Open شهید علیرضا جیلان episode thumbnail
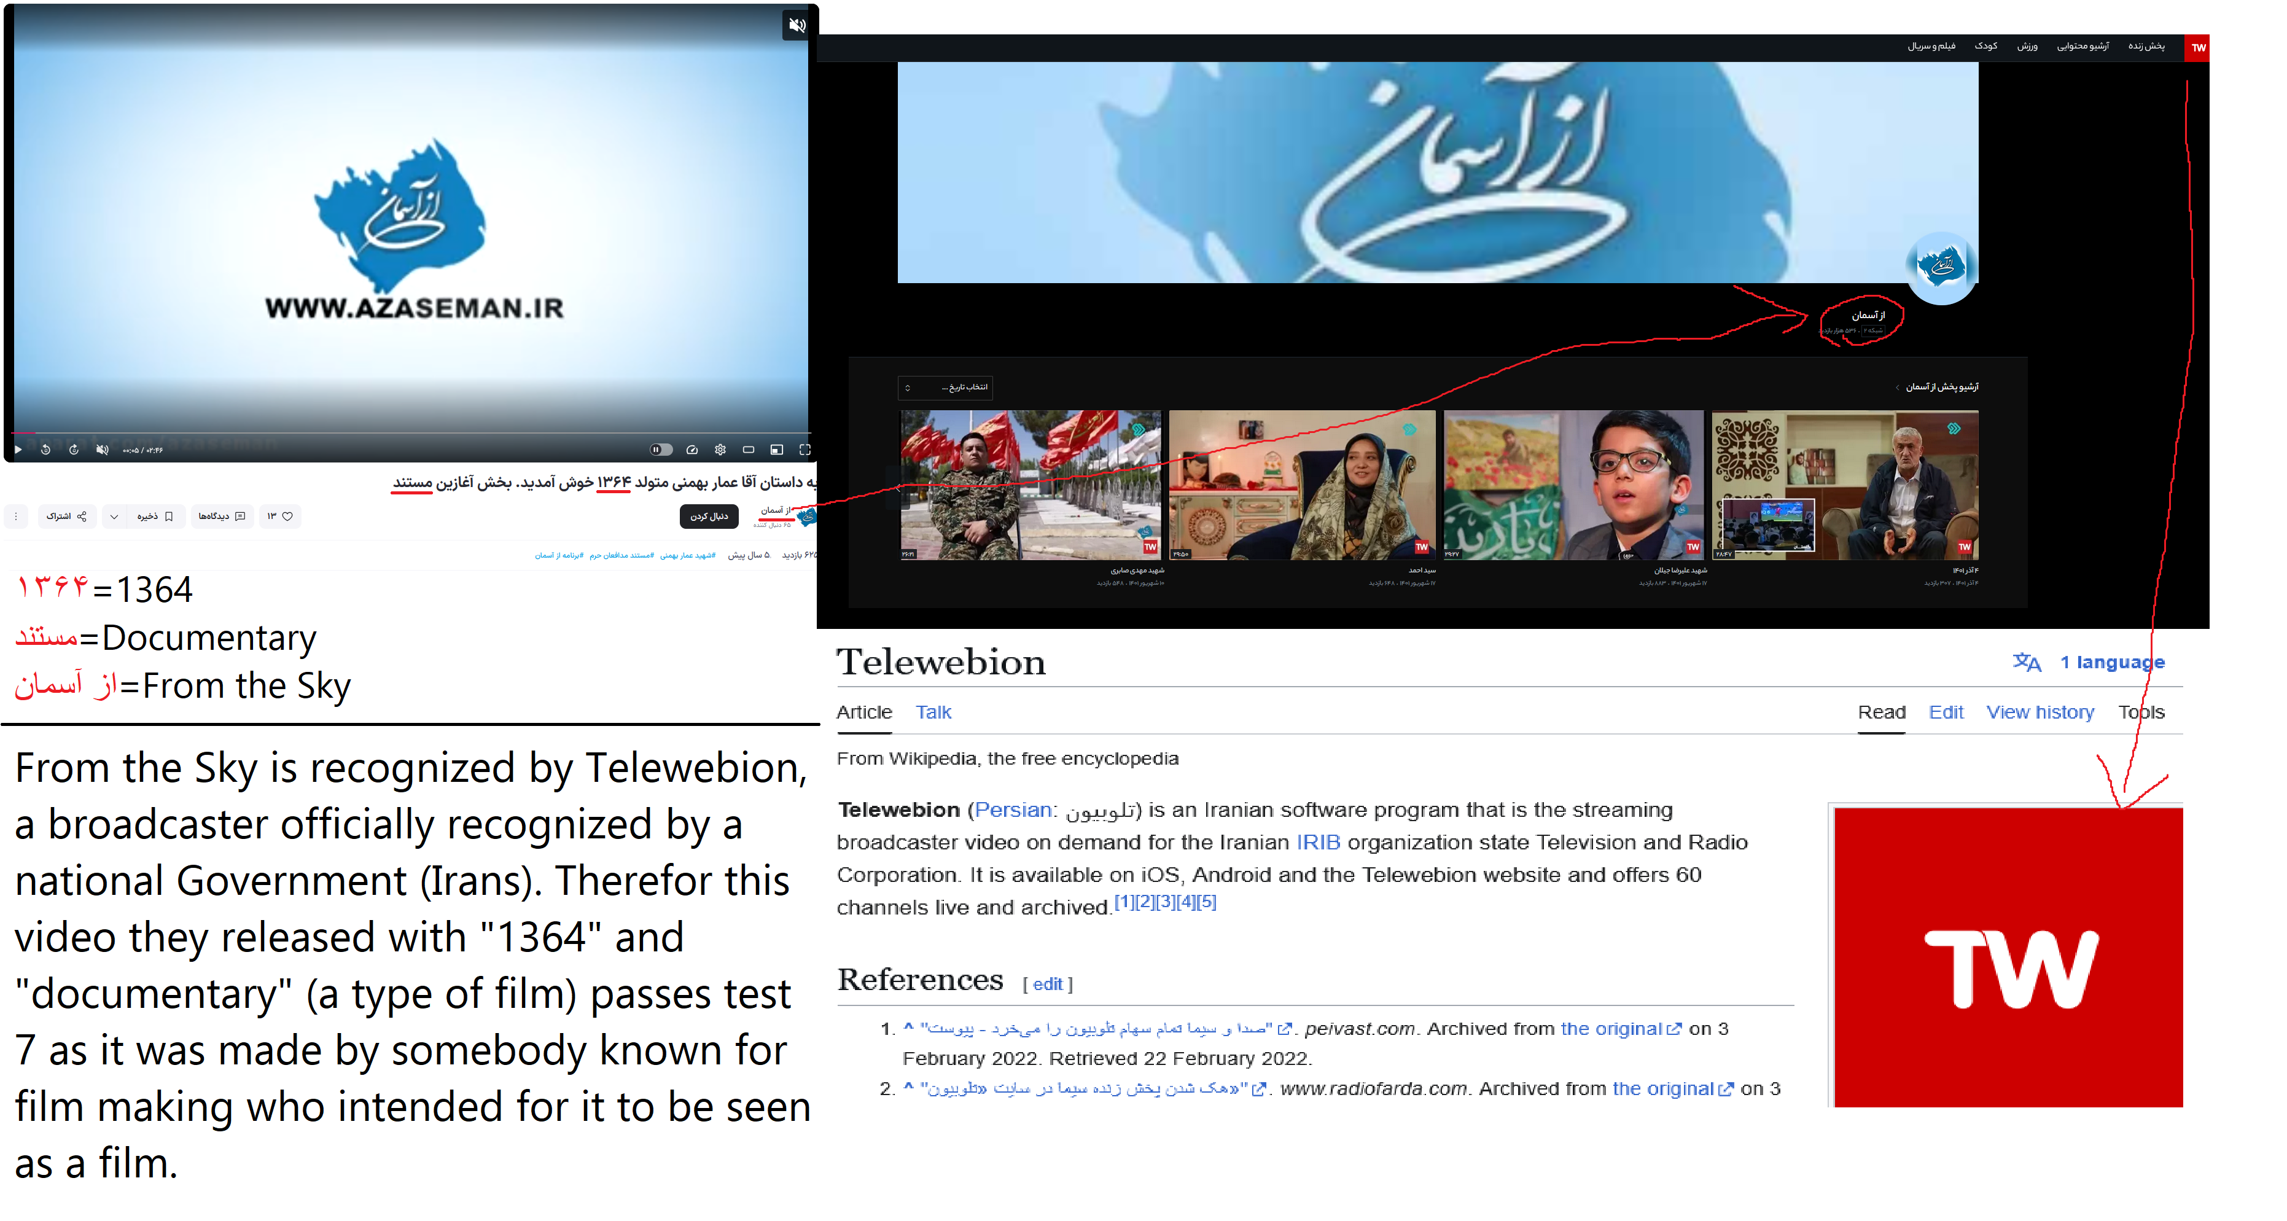The height and width of the screenshot is (1221, 2287). pos(1573,485)
